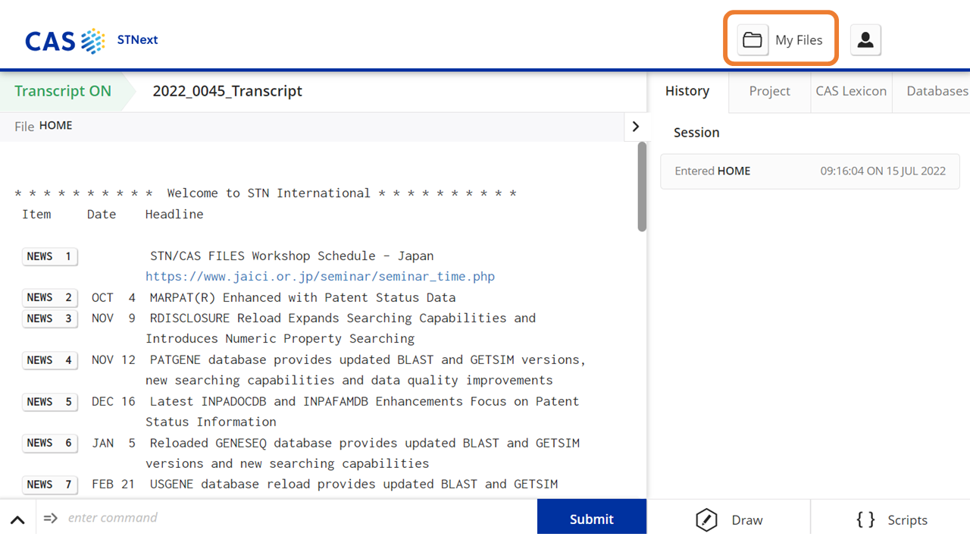This screenshot has height=546, width=970.
Task: Collapse the side panel with the chevron arrow
Action: point(635,127)
